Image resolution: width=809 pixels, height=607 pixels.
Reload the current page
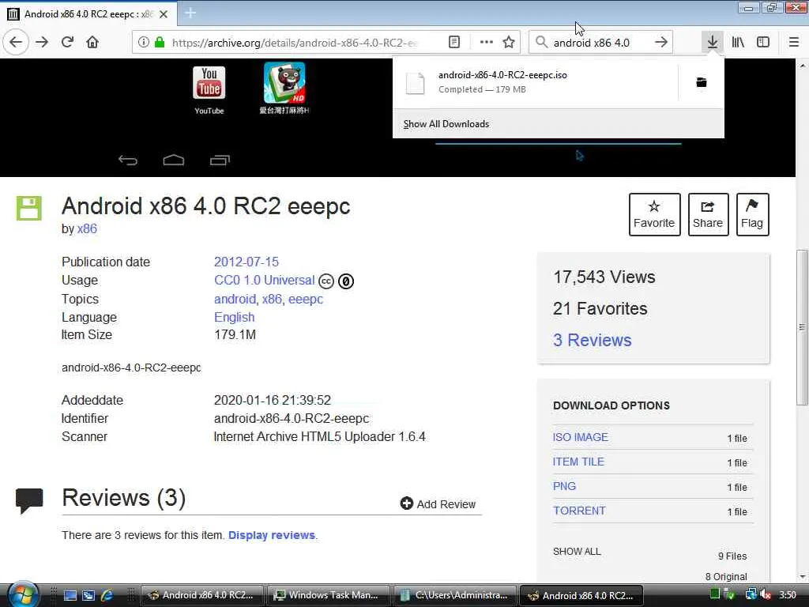click(67, 43)
